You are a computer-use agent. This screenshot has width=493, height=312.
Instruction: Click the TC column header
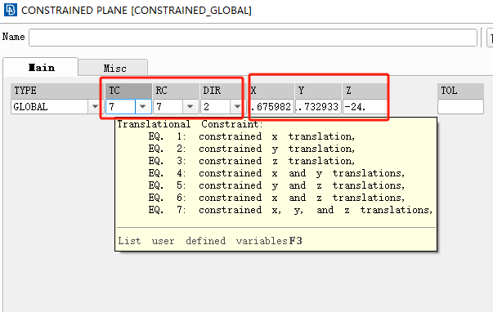pos(128,91)
